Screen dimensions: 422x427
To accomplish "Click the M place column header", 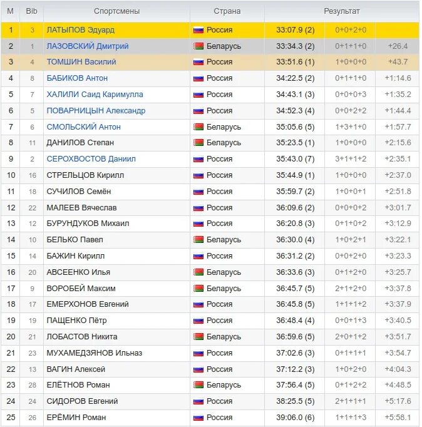I will (11, 11).
